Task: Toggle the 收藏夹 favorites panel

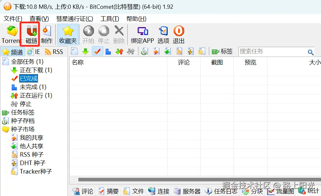Action: (x=68, y=34)
